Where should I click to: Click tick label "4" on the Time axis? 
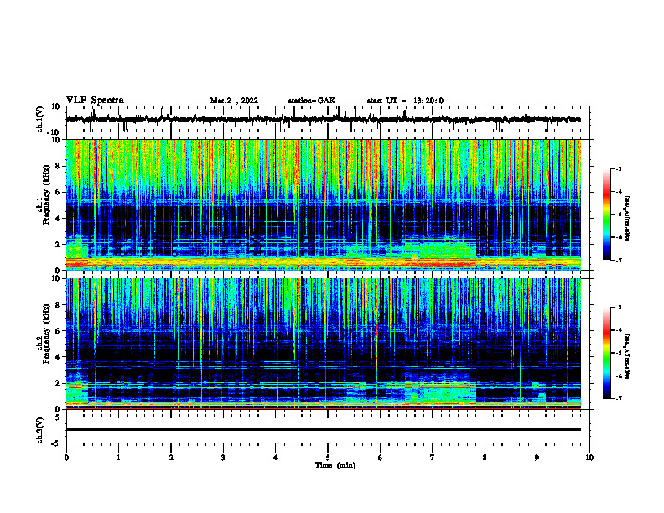pyautogui.click(x=276, y=458)
